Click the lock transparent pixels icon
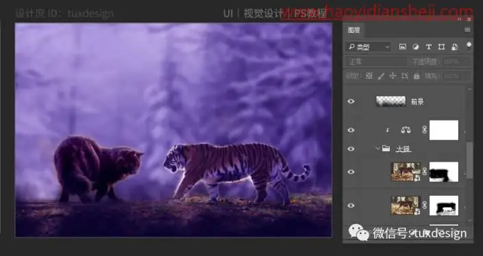Viewport: 483px width, 256px height. tap(369, 76)
